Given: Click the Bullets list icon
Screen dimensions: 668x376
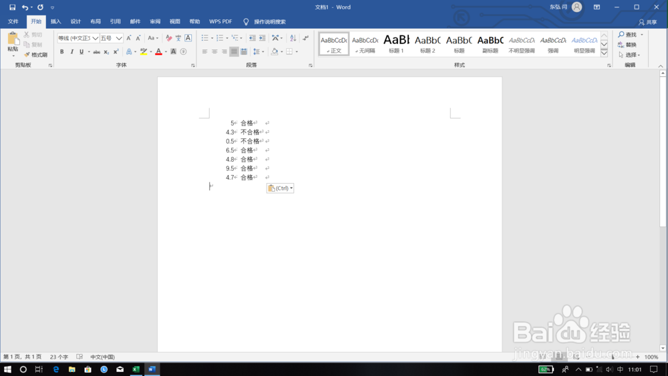Looking at the screenshot, I should point(205,38).
